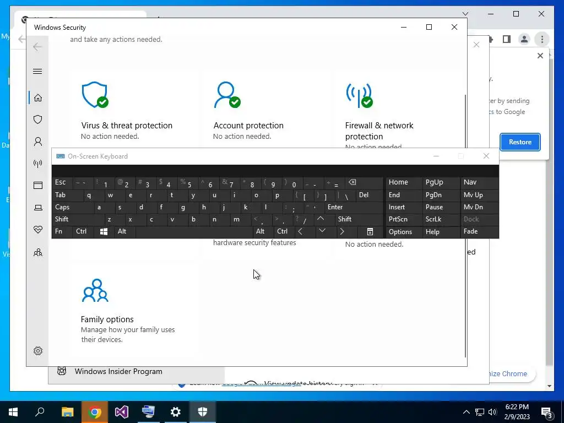564x423 pixels.
Task: Click PrtScn key on On-Screen Keyboard
Action: tap(404, 219)
